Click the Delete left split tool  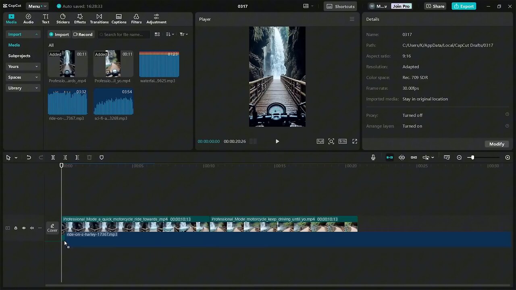pos(65,157)
